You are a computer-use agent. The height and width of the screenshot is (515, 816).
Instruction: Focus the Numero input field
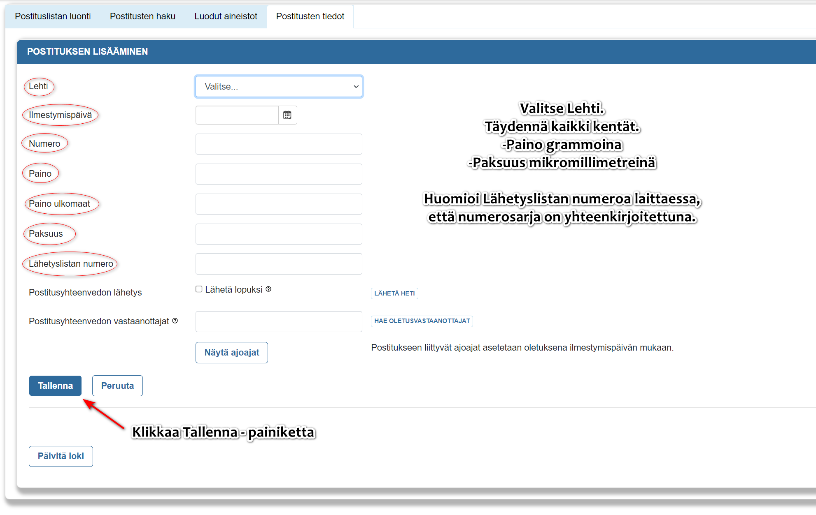tap(279, 144)
